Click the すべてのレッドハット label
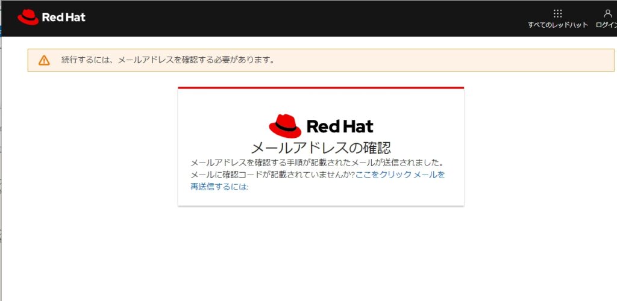Screen dimensions: 617x301 point(558,25)
